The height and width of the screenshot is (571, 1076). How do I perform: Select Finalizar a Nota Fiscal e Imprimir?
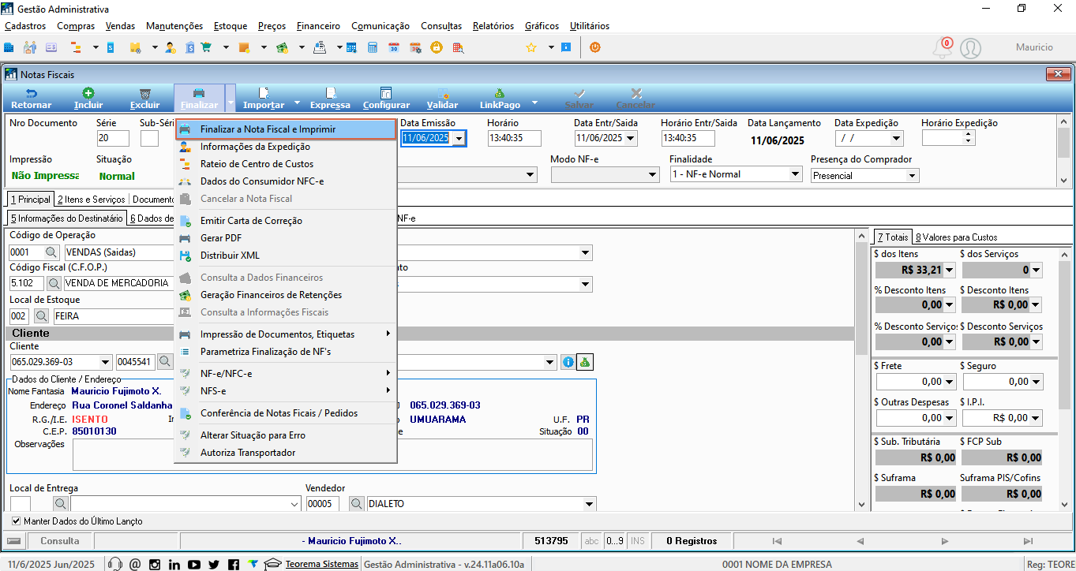[286, 129]
